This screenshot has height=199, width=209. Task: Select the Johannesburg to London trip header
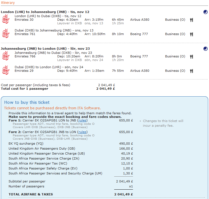pos(45,49)
